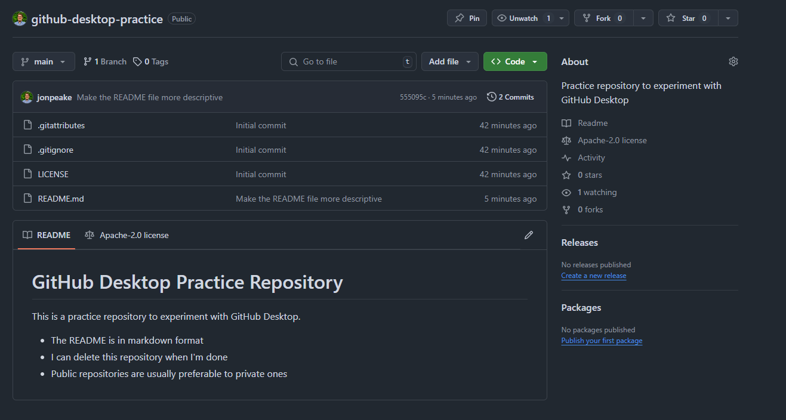Open the Initial commit message for .gitignore
Screen dimensions: 786x420
[x=261, y=150]
